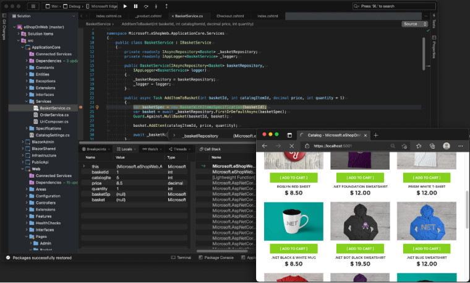470x283 pixels.
Task: Toggle the breakpoint on line 24
Action: point(80,107)
